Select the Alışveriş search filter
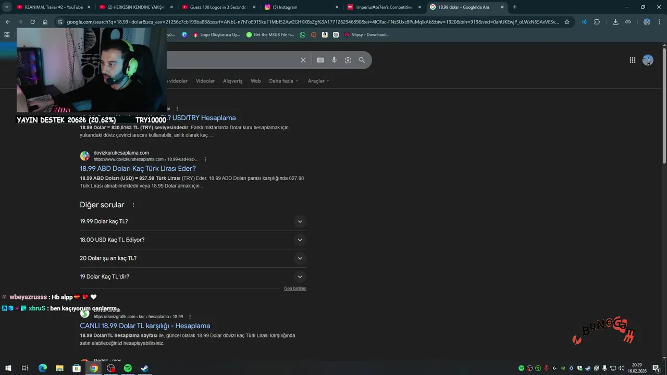Screen dimensions: 667x375 233,81
